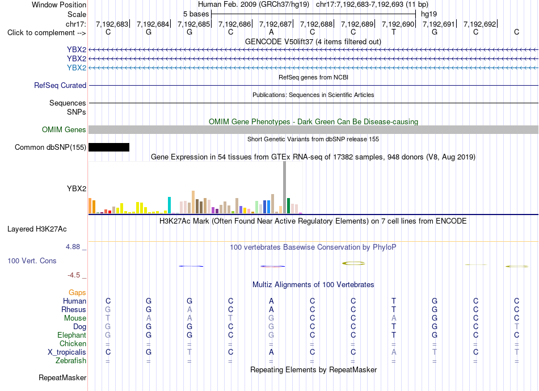The image size is (539, 391).
Task: Click position label 7,192,683
Action: pos(112,24)
